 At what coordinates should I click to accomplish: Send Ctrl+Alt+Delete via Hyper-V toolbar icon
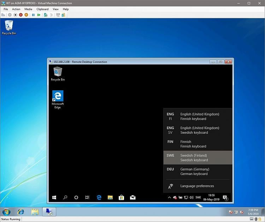[x=3, y=15]
